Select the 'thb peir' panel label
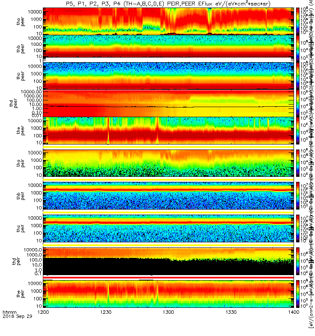Image resolution: width=315 pixels, height=336 pixels. tap(21, 196)
